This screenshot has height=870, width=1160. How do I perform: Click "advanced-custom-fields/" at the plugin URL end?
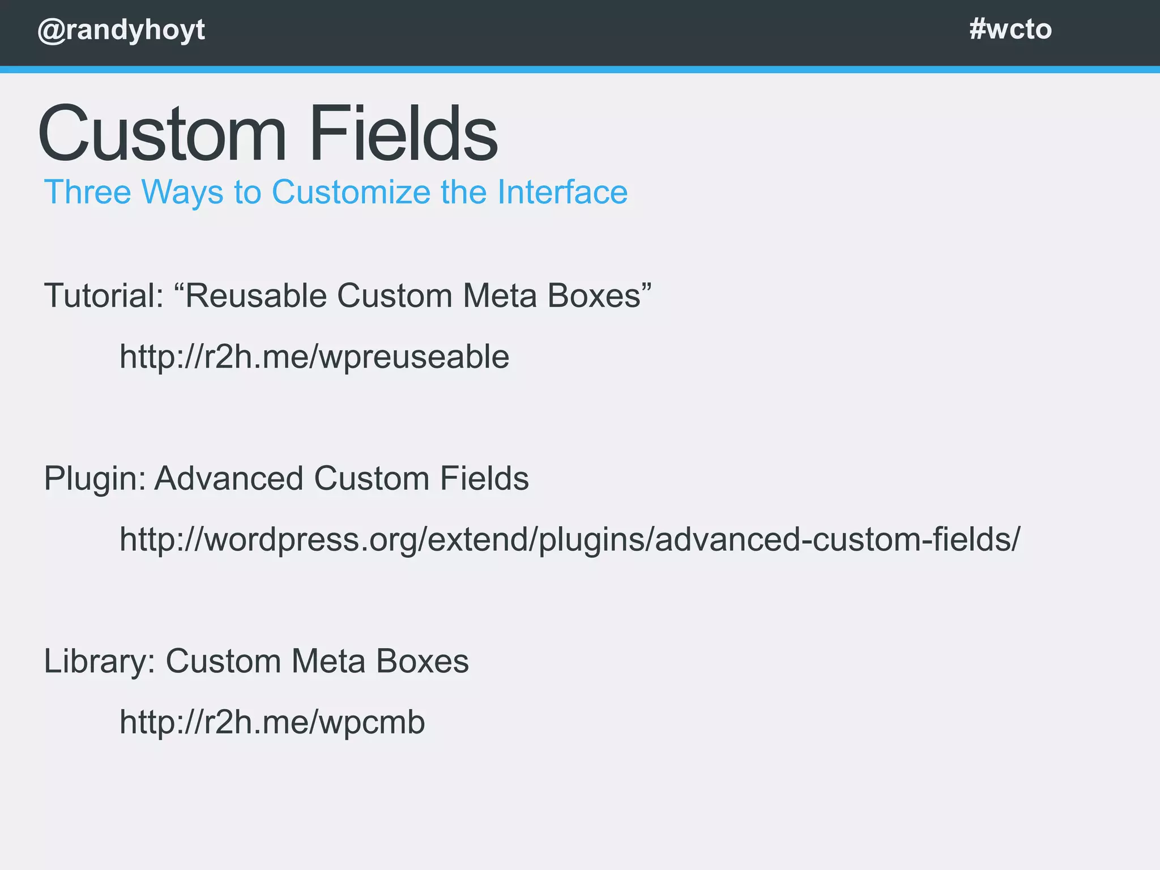click(x=837, y=539)
